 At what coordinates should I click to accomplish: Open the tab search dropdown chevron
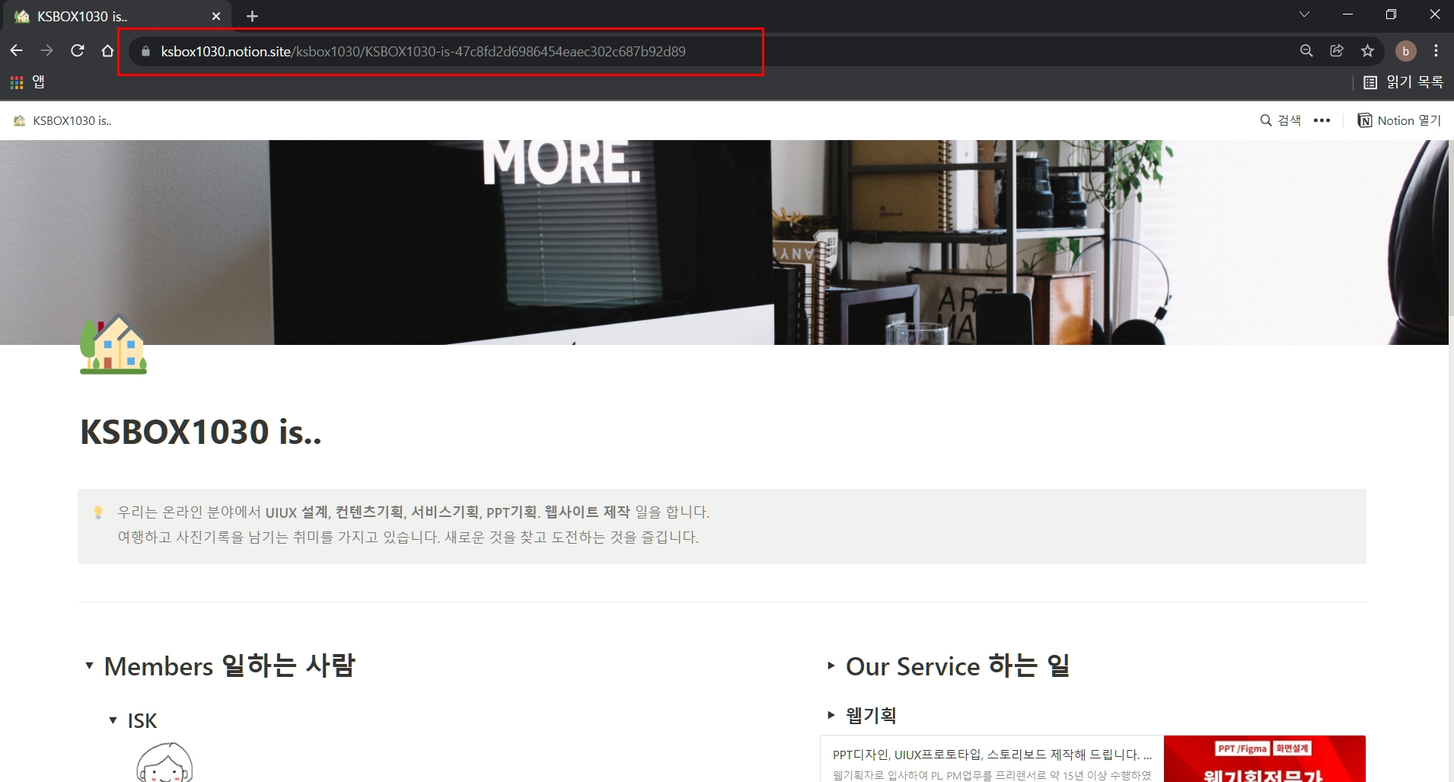(1304, 14)
